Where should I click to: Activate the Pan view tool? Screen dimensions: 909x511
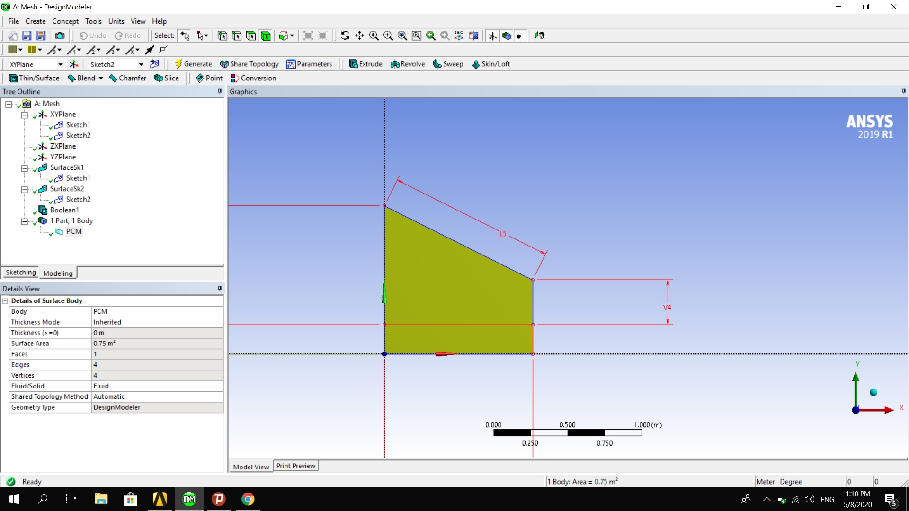[x=359, y=35]
